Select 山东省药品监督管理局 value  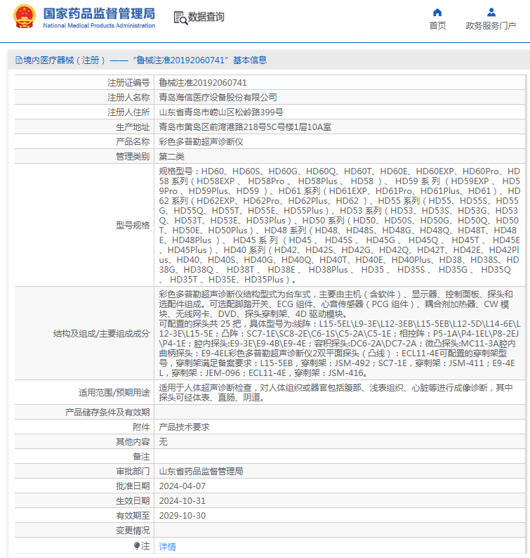pyautogui.click(x=201, y=471)
